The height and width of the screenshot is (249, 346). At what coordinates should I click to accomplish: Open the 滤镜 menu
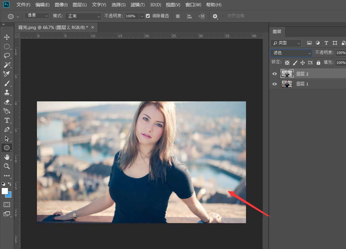[x=137, y=5]
